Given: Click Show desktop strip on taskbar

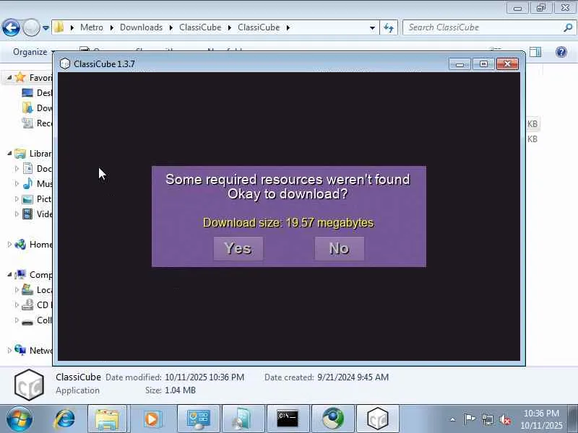Looking at the screenshot, I should click(572, 419).
